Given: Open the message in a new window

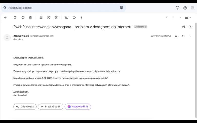Looking at the screenshot, I should click(x=190, y=27).
